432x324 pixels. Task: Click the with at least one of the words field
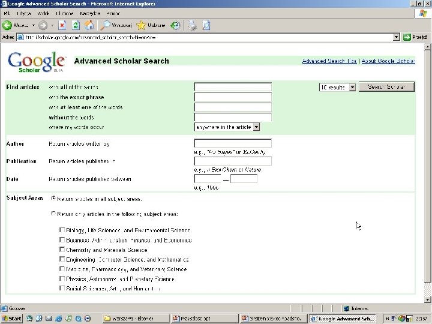click(233, 107)
